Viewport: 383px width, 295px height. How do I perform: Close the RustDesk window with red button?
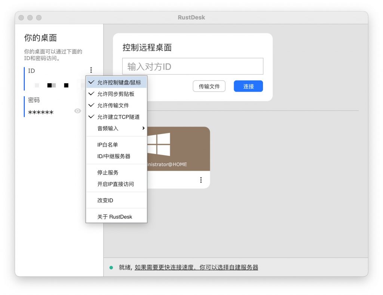coord(21,18)
